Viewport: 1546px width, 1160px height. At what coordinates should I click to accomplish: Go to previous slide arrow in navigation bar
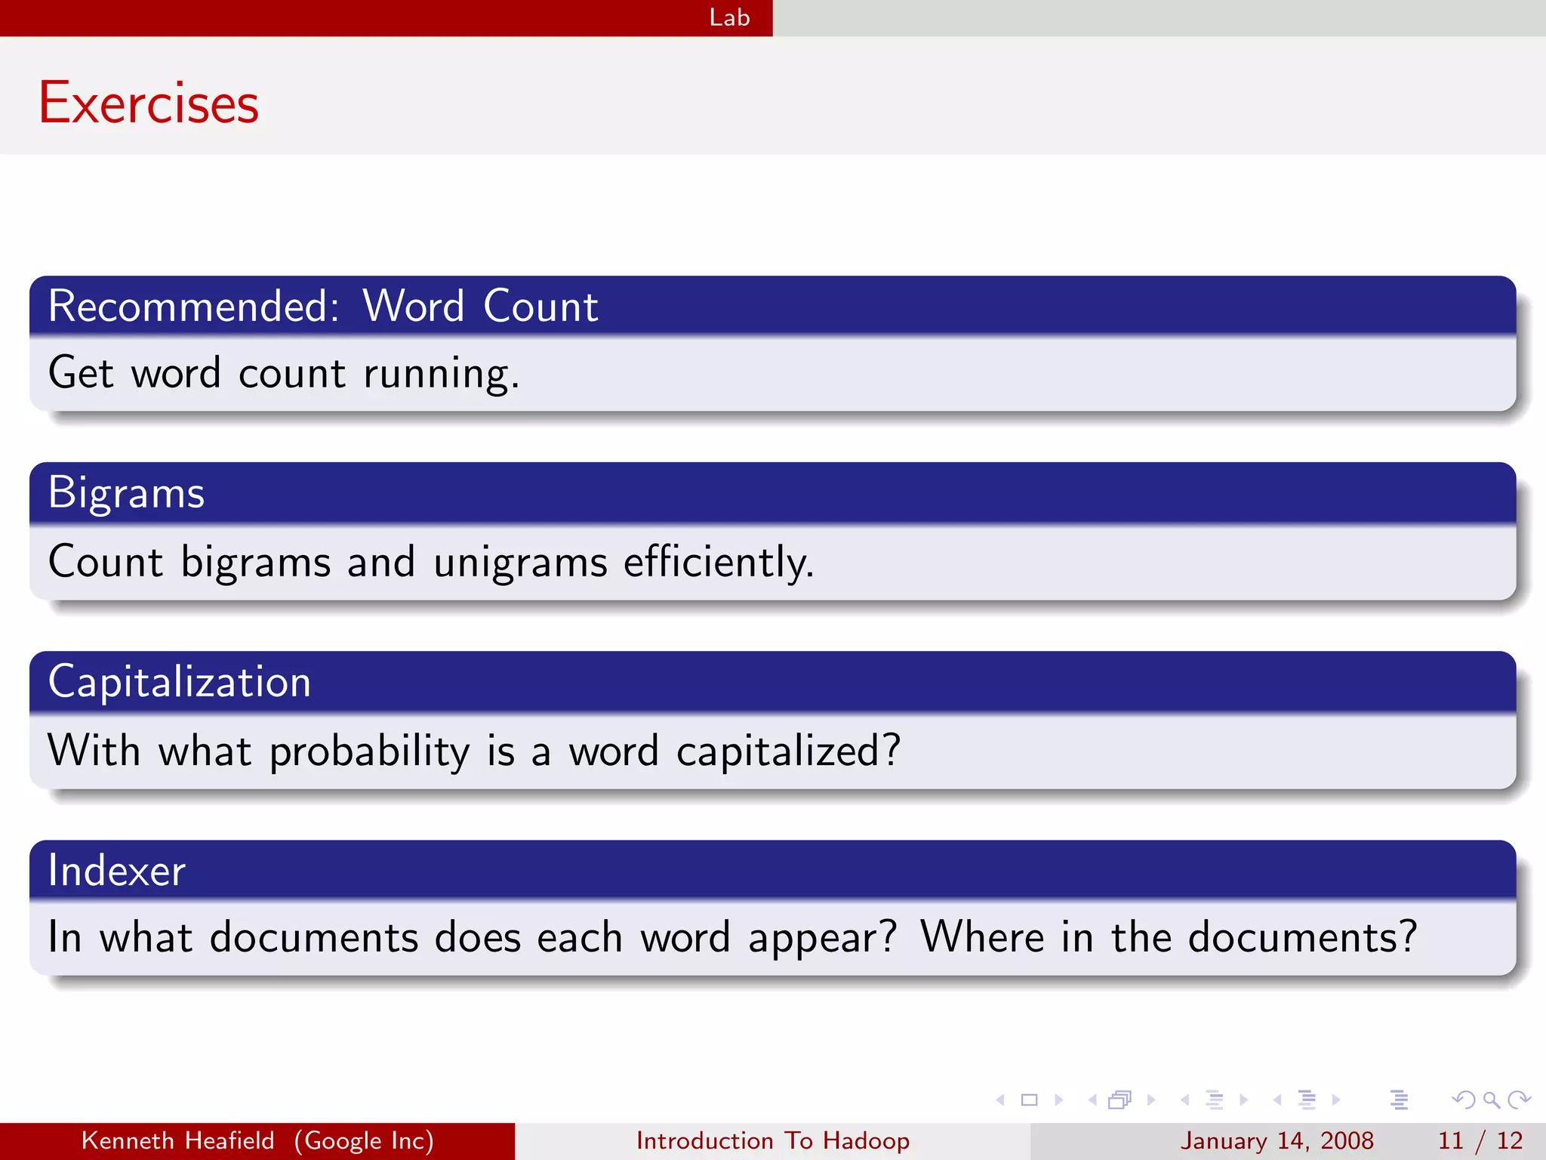click(1000, 1100)
